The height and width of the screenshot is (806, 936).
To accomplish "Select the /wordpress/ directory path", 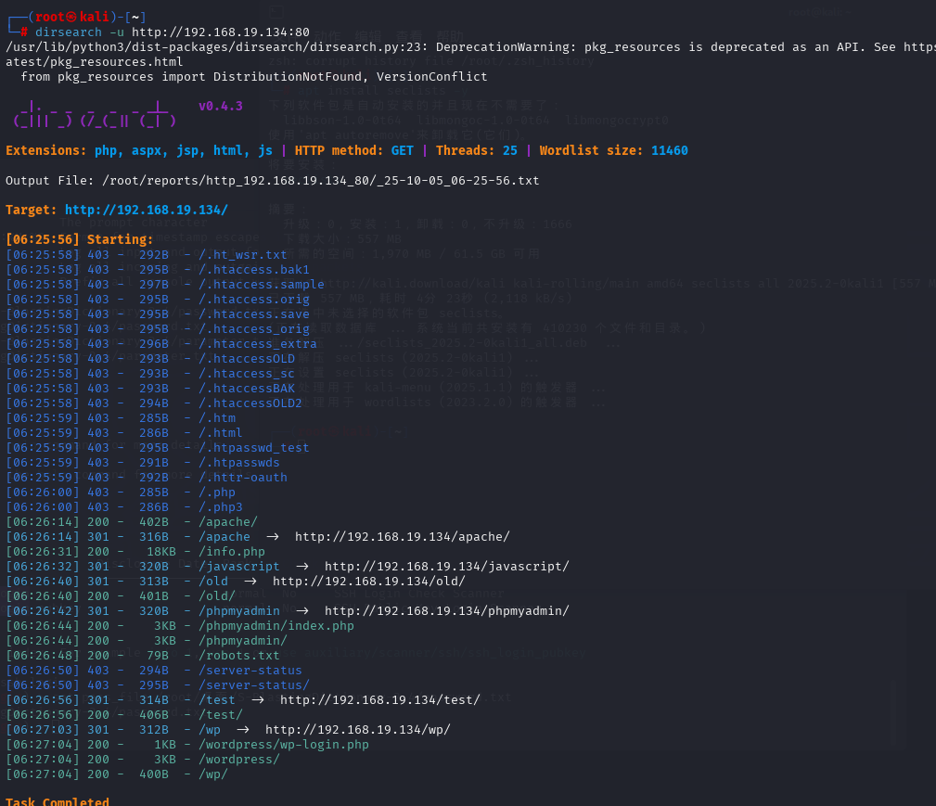I will pyautogui.click(x=238, y=759).
